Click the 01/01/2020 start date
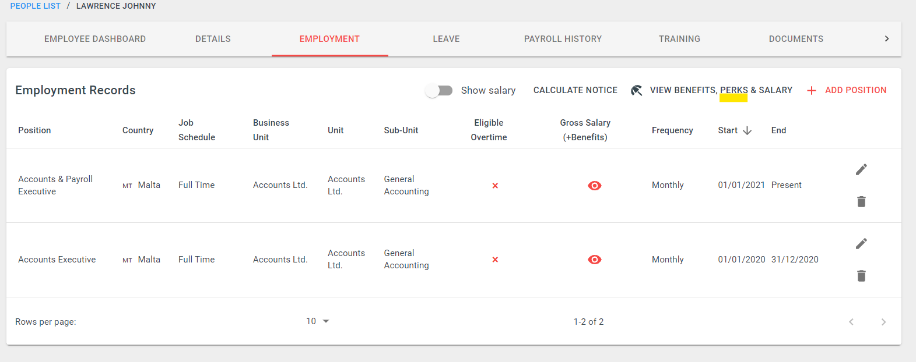Viewport: 916px width, 362px height. 742,260
